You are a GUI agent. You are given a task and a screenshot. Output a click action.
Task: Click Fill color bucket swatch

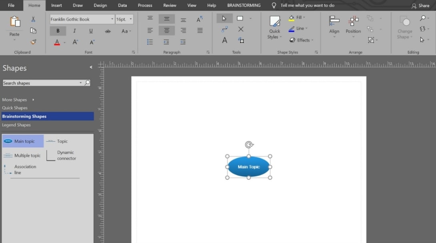(x=292, y=18)
